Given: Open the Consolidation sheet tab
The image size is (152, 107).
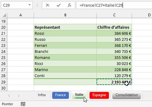Looking at the screenshot, I should pyautogui.click(x=126, y=95).
